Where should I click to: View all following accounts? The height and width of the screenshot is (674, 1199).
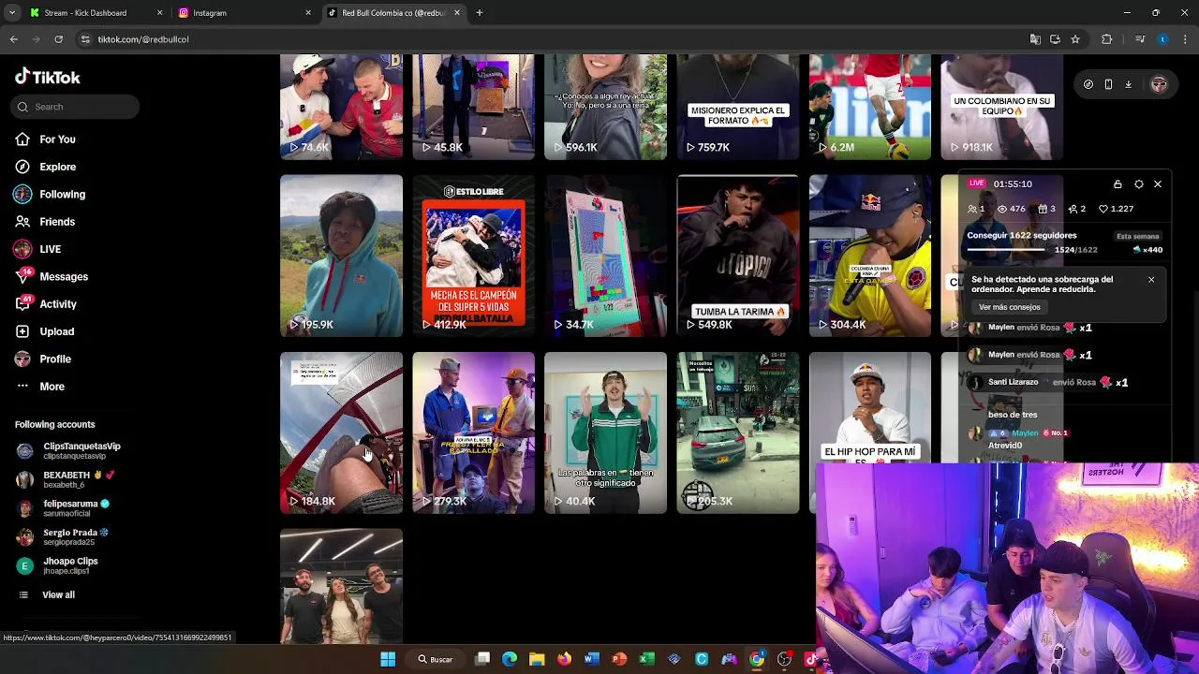47,595
